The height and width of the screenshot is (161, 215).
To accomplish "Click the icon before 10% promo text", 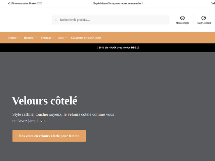I will [97, 48].
